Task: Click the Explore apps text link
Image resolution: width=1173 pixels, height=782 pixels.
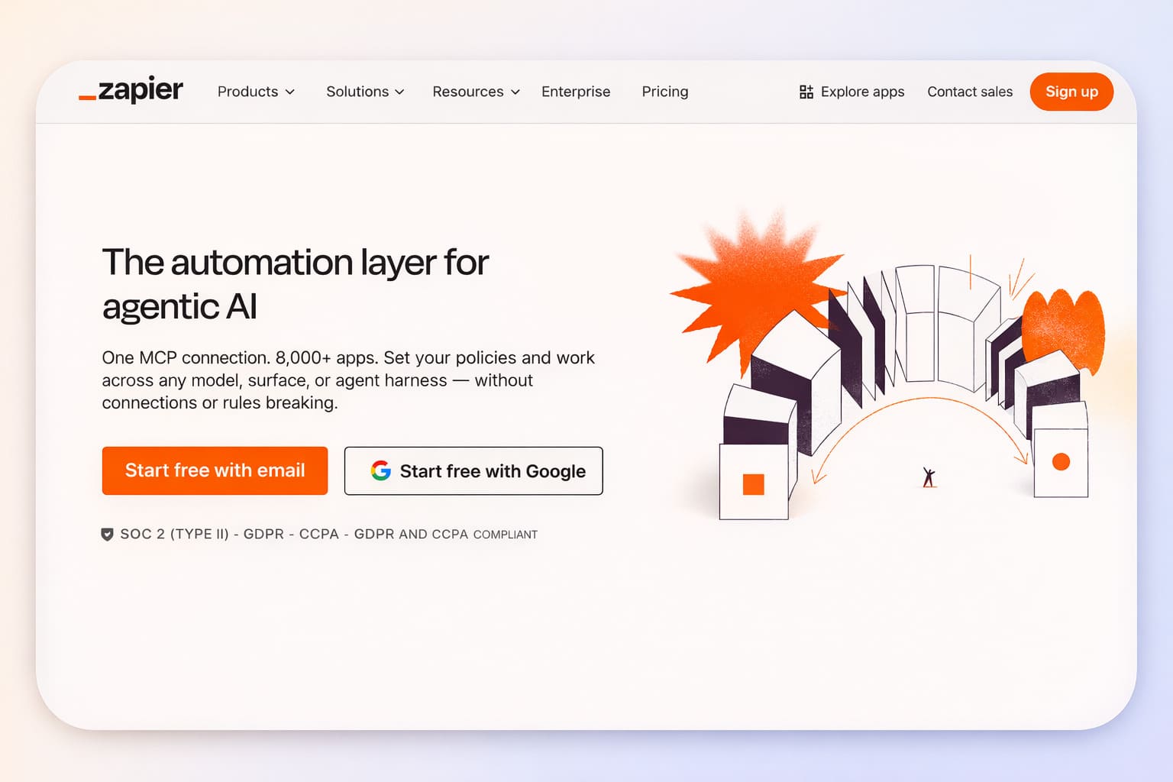Action: 862,92
